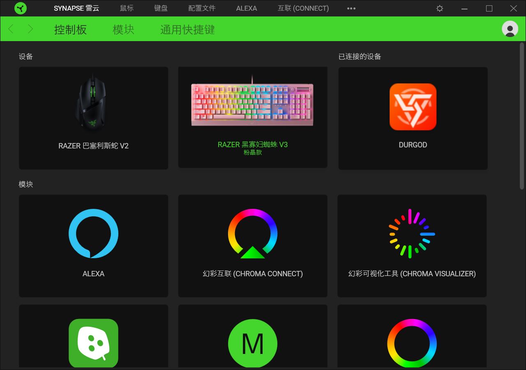Select the pink 黑寡妇蜘蛛 V3 keyboard image
This screenshot has height=370, width=526.
252,101
